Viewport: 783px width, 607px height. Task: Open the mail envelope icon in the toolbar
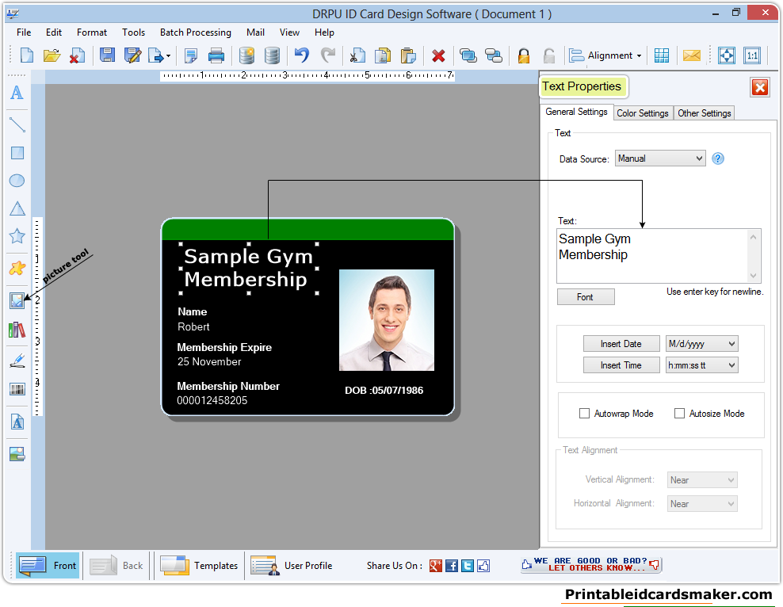coord(692,55)
